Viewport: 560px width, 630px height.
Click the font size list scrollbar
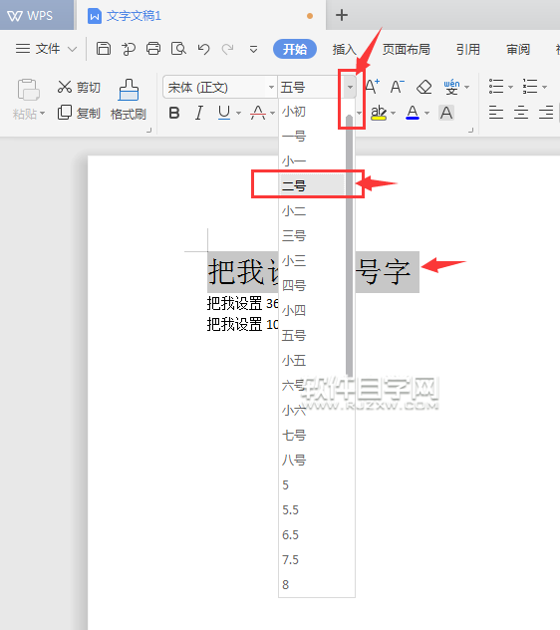[349, 245]
